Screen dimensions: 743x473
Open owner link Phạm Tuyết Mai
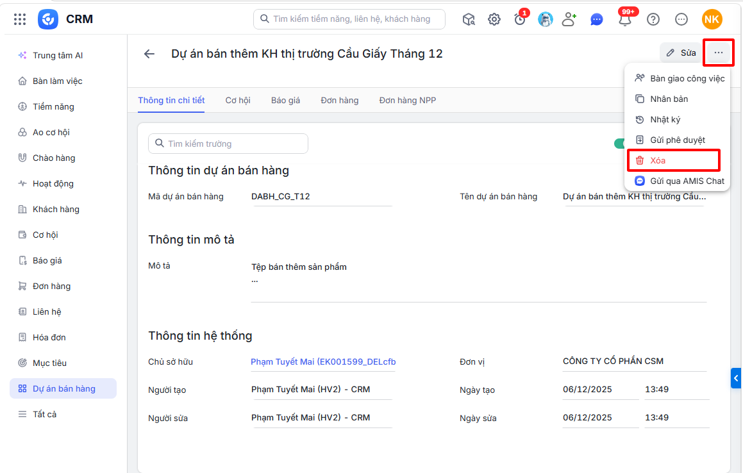coord(323,361)
